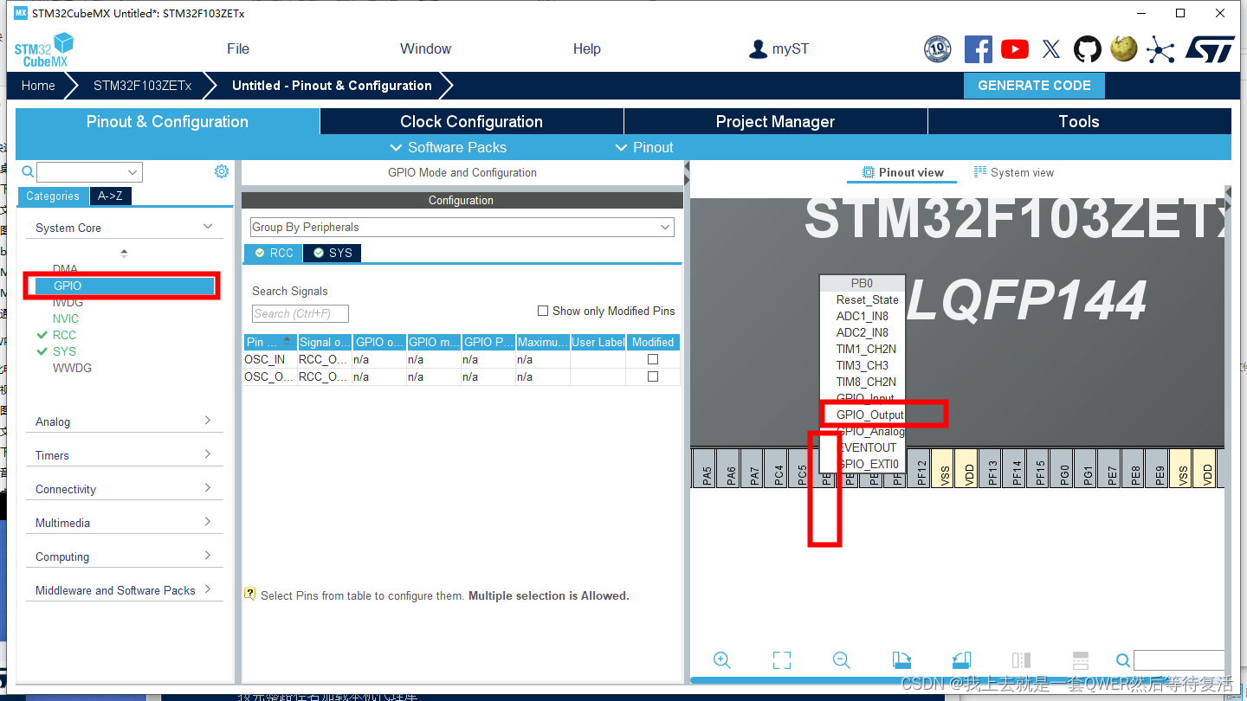Enable Show only Modified Pins
1247x701 pixels.
(x=543, y=311)
